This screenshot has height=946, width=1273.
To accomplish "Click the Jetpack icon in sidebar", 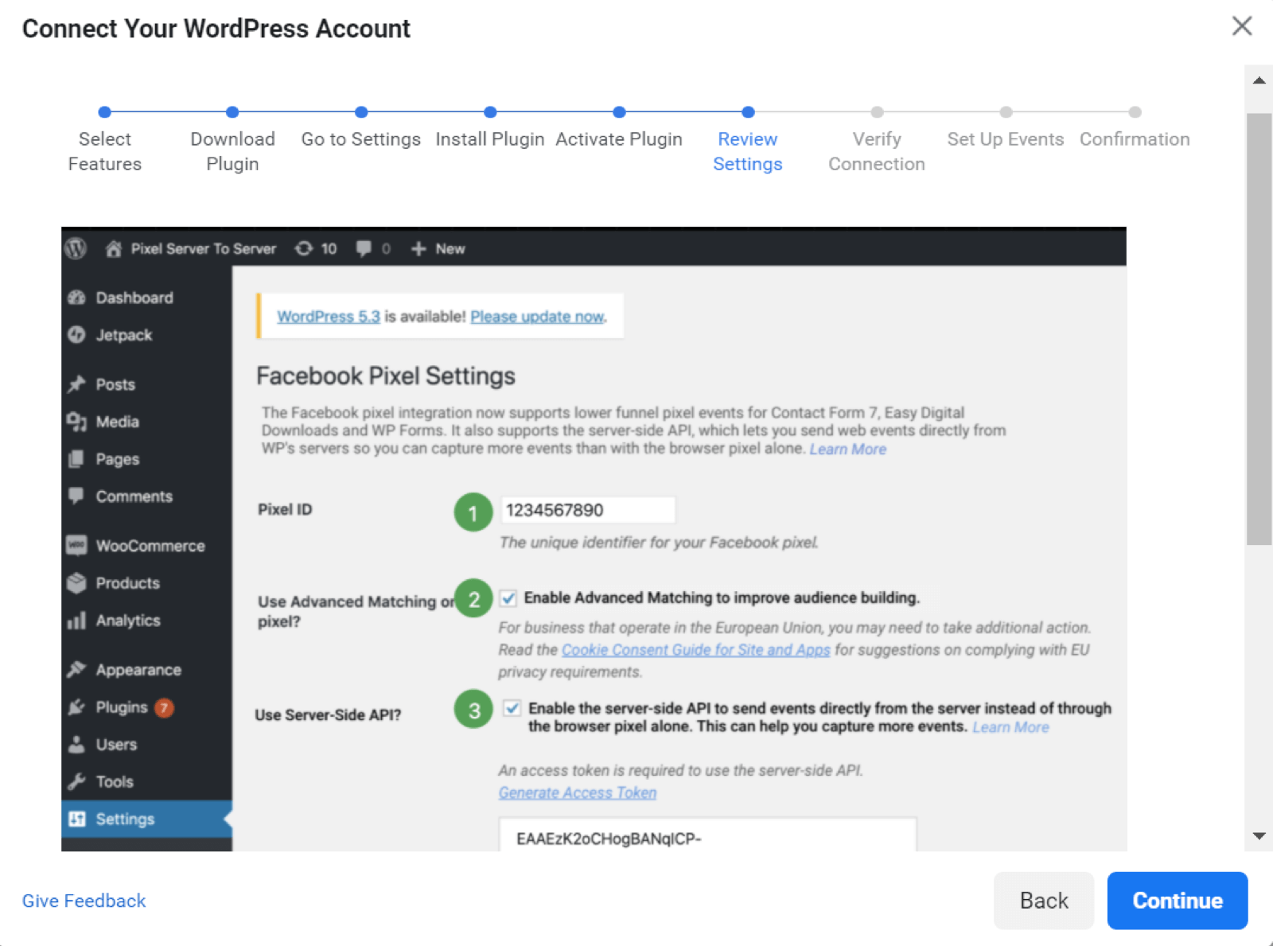I will [76, 335].
